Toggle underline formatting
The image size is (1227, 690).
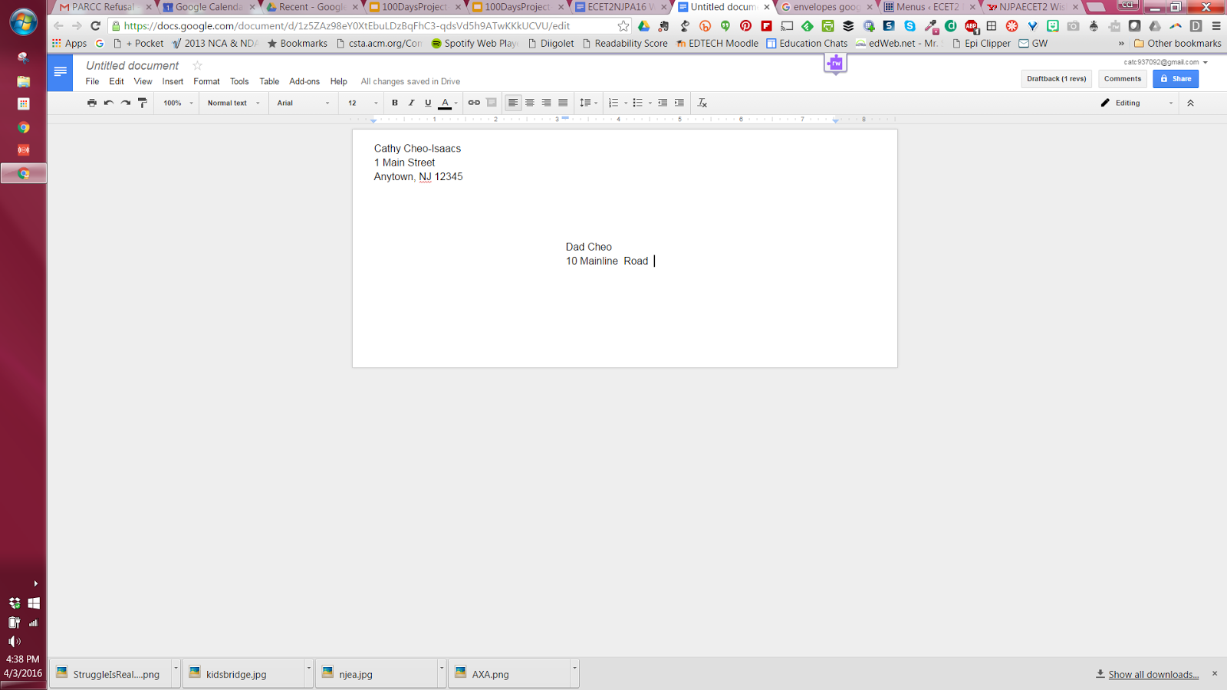pos(428,103)
